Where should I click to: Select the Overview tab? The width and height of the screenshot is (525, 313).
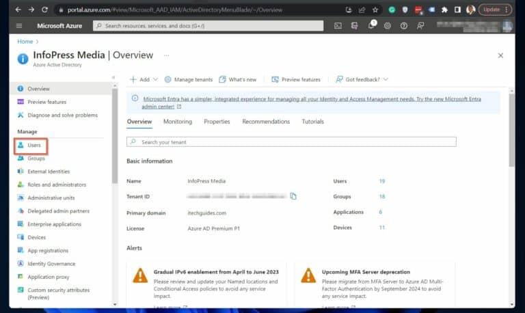coord(139,122)
